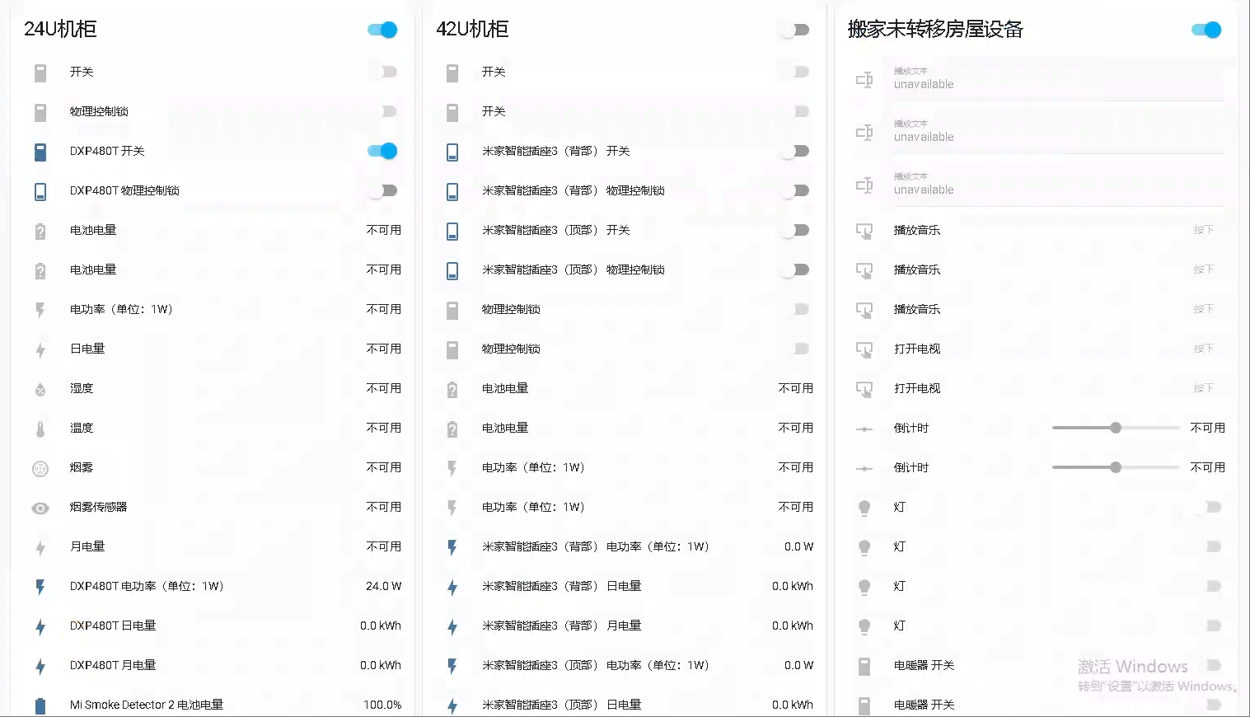Enable the 电暖器 开关 toggle
The image size is (1250, 717).
click(1211, 665)
